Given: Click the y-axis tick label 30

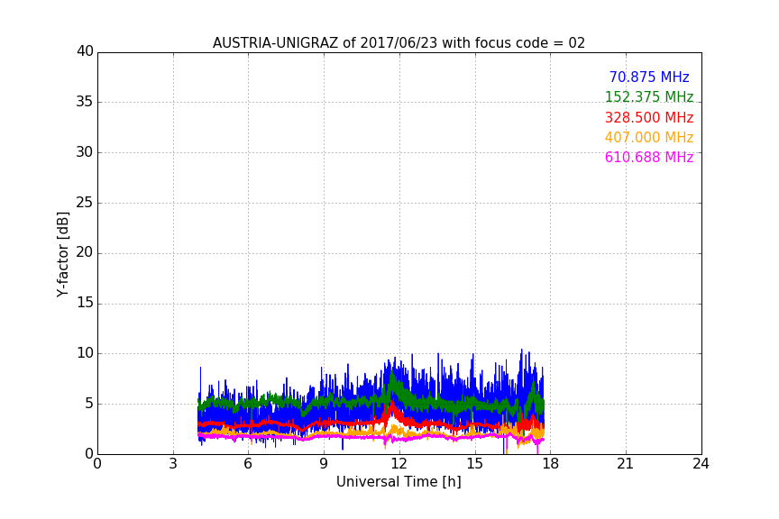Looking at the screenshot, I should tap(85, 152).
